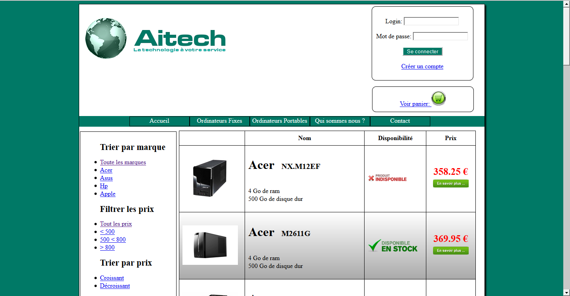The height and width of the screenshot is (296, 570).
Task: Click the 'Disponibilité' column header
Action: coord(395,138)
